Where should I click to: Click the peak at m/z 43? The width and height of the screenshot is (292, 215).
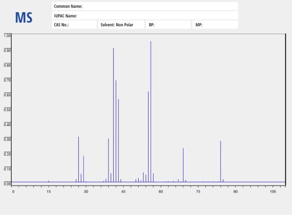click(x=118, y=141)
